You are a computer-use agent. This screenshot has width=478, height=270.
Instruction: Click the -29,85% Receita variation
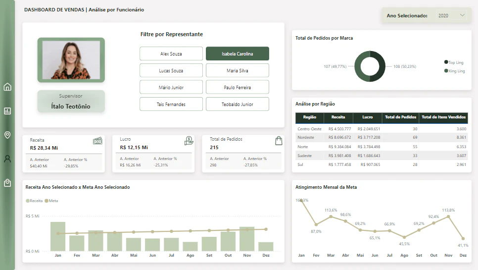(71, 166)
